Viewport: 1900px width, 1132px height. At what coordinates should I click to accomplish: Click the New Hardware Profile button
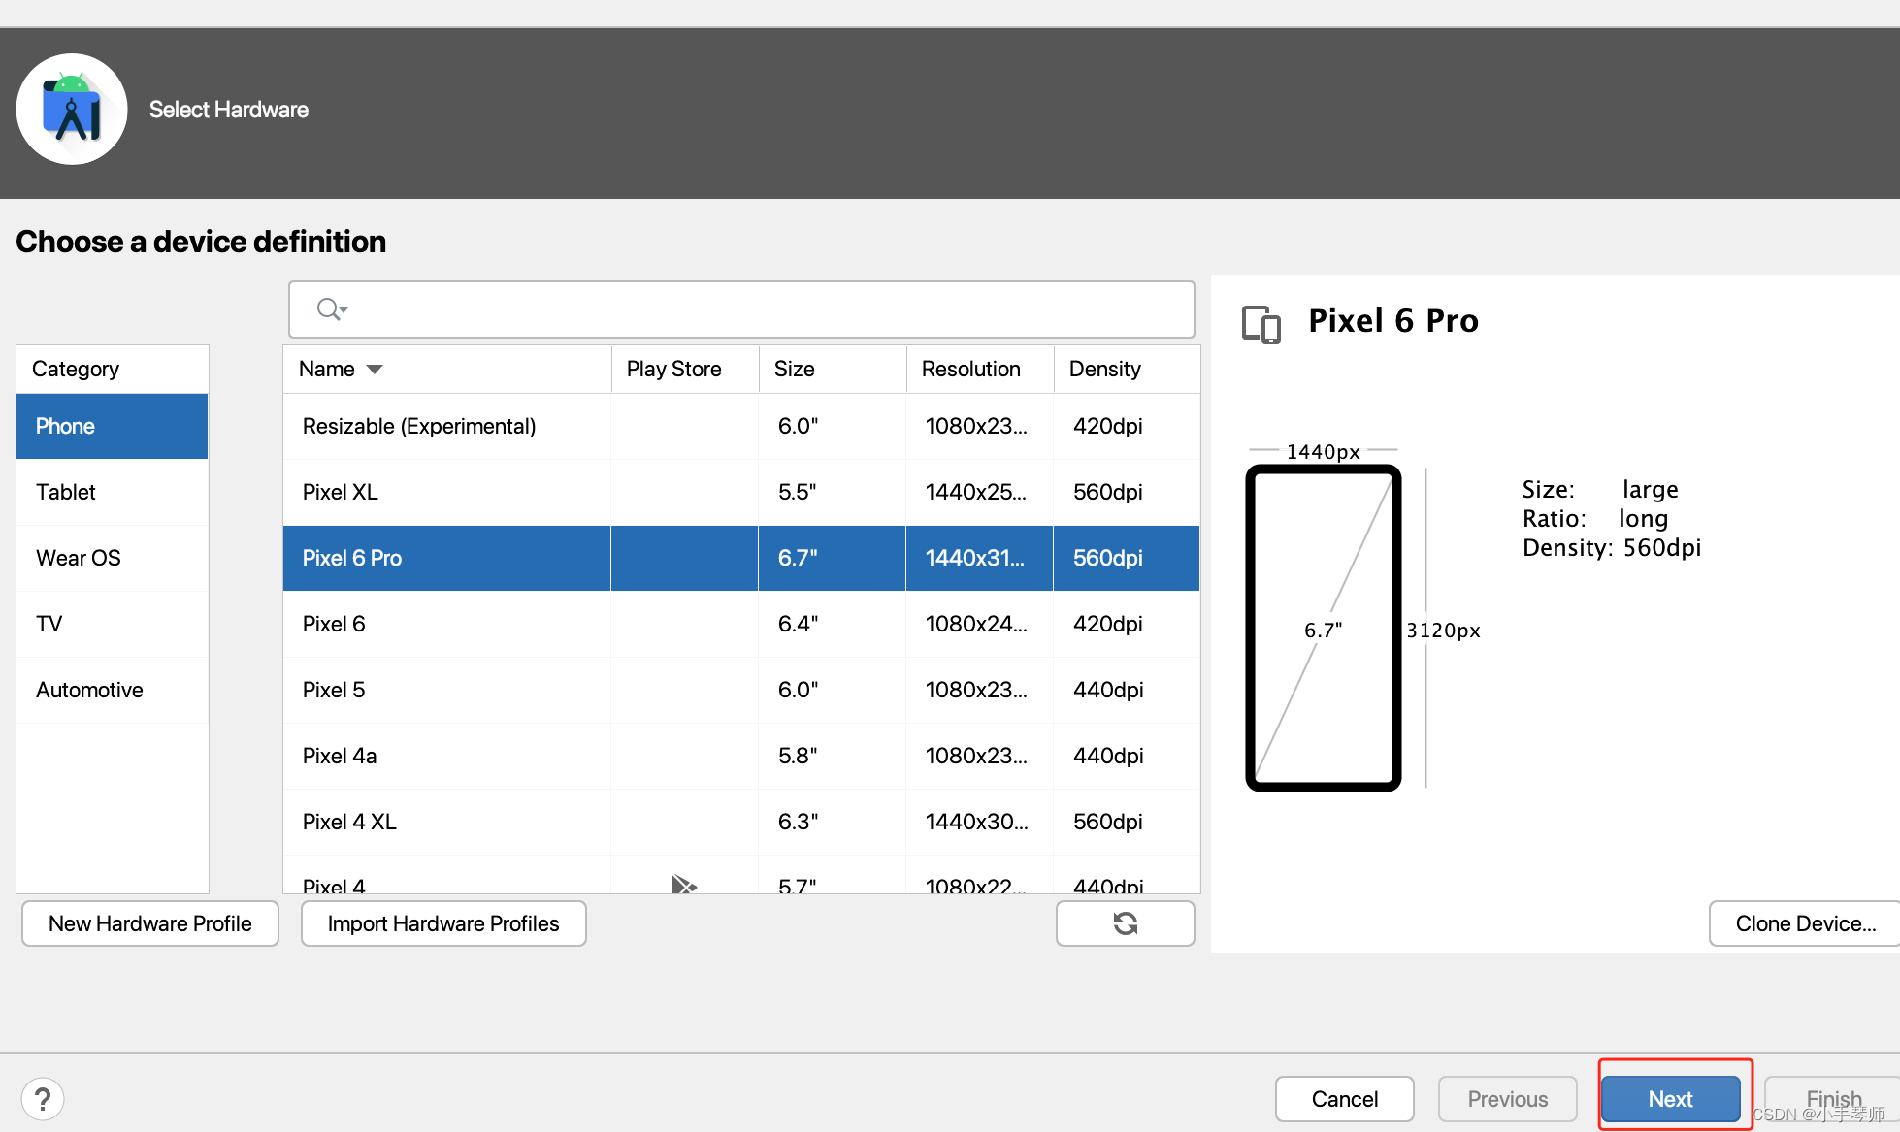point(150,923)
